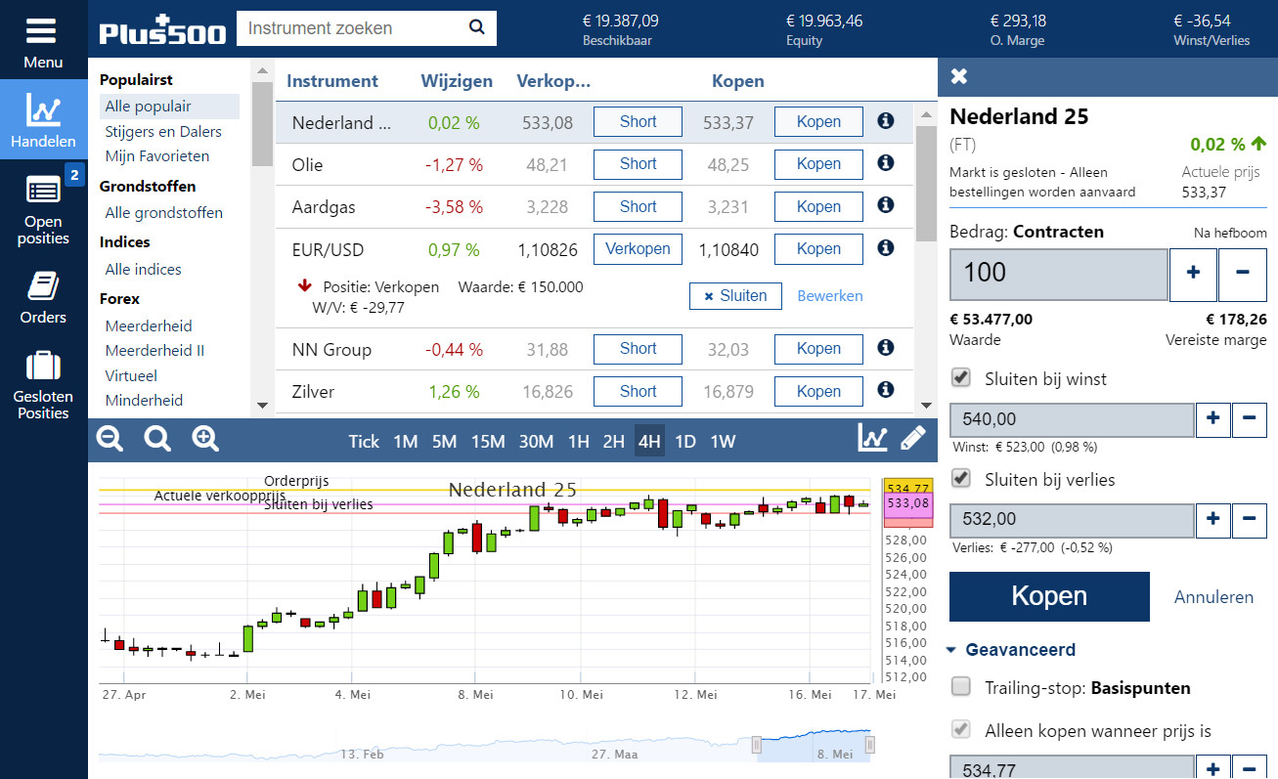Toggle Sluiten bij verlies checkbox

point(961,478)
